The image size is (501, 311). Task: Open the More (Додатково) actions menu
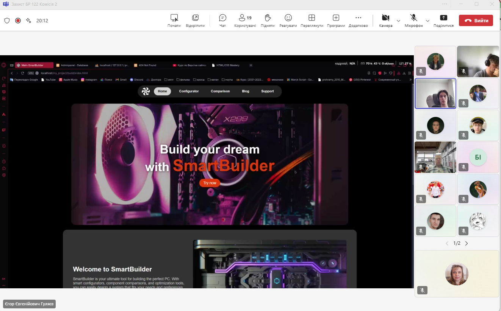(358, 20)
